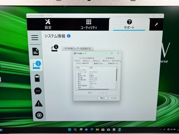Close the PC情報ビューアー dialog
Image resolution: width=179 pixels, height=134 pixels.
tap(118, 53)
